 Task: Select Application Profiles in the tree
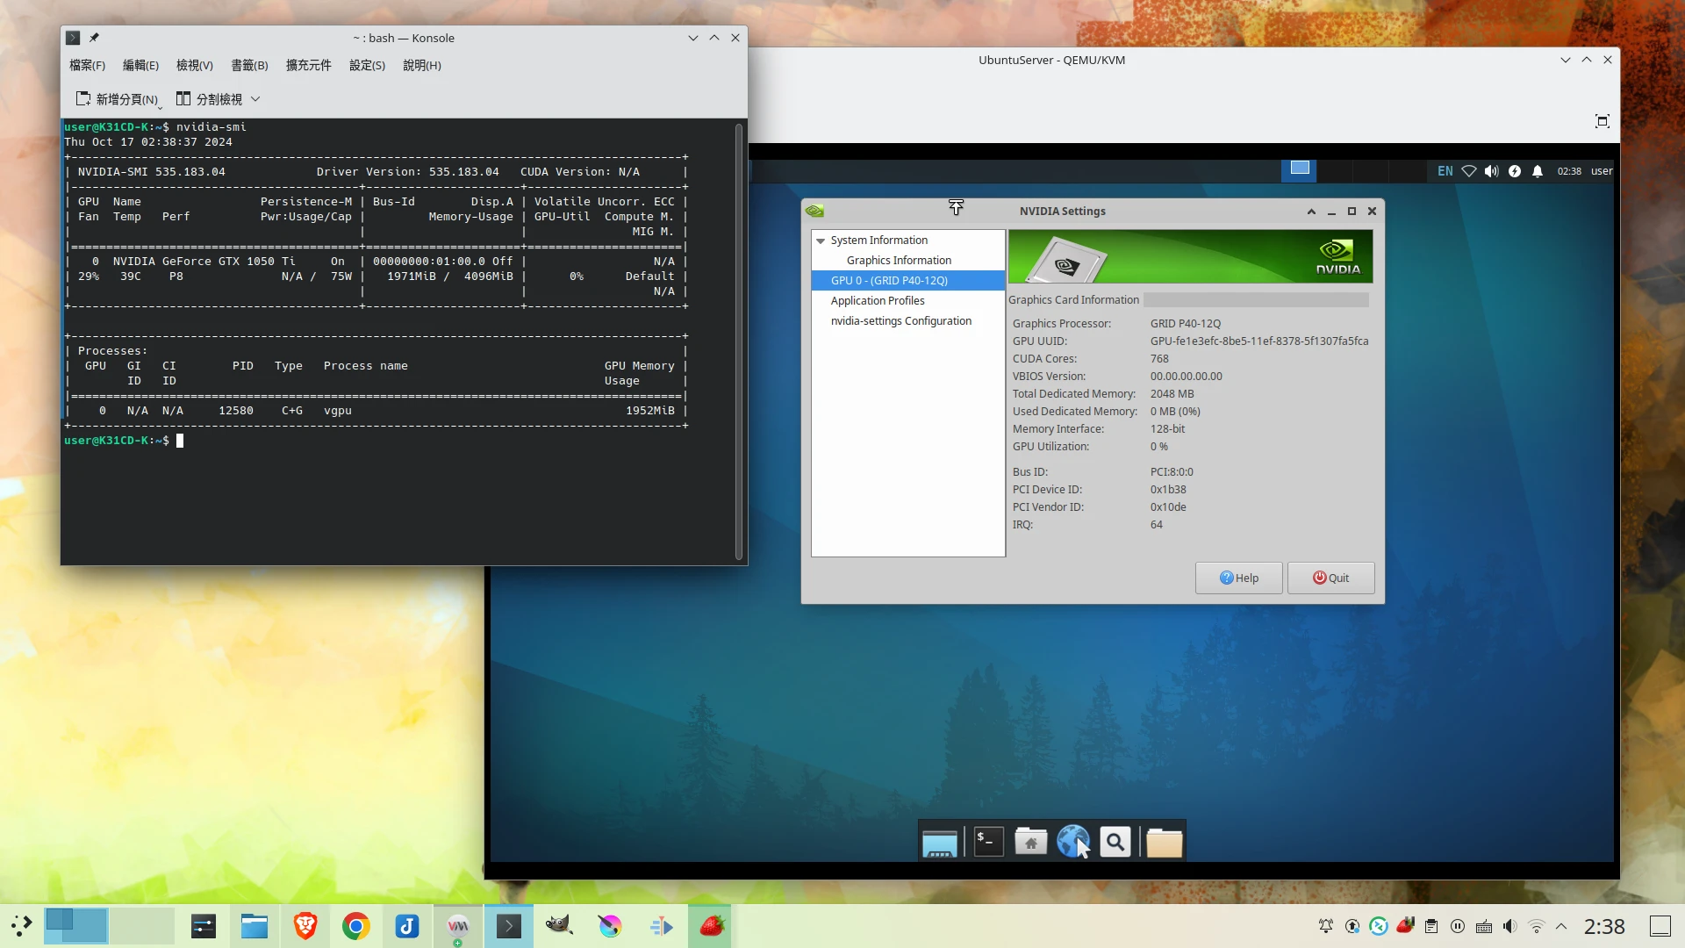point(878,300)
